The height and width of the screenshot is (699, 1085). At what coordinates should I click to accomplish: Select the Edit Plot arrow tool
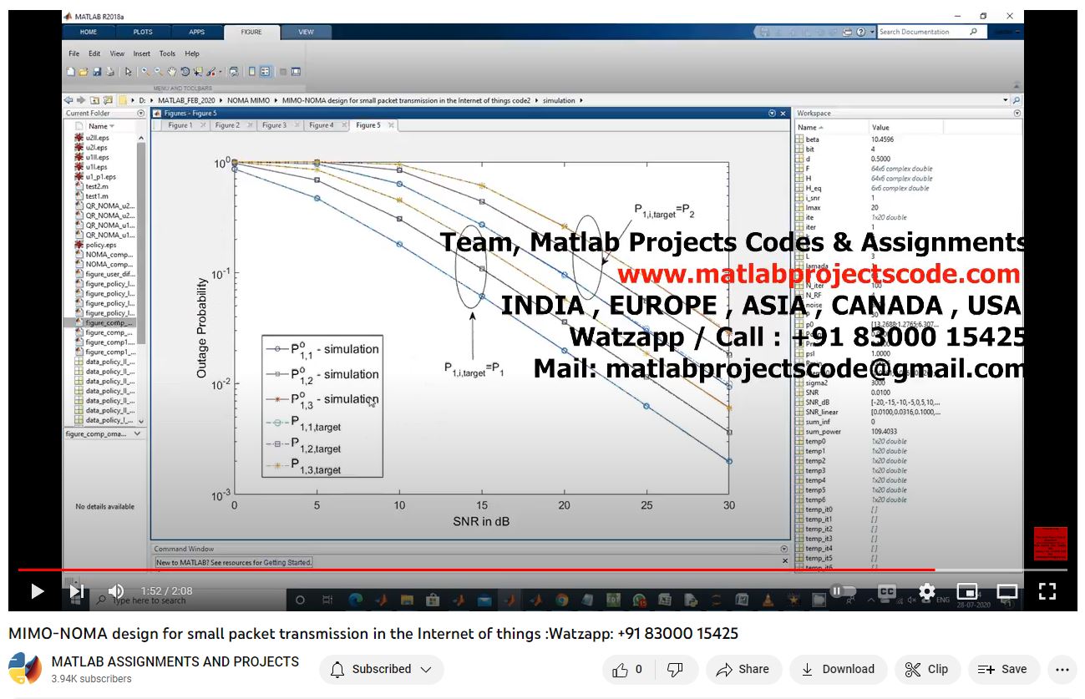click(x=129, y=72)
